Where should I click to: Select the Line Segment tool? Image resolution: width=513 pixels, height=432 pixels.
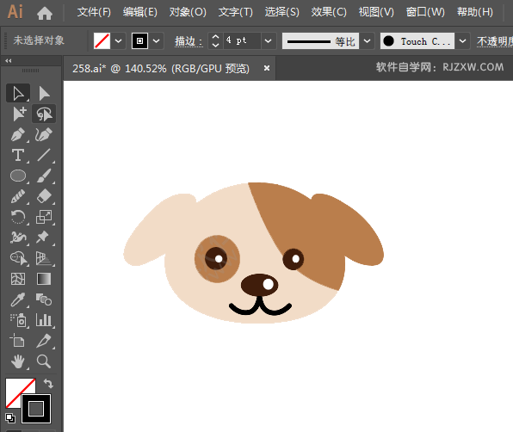[44, 155]
